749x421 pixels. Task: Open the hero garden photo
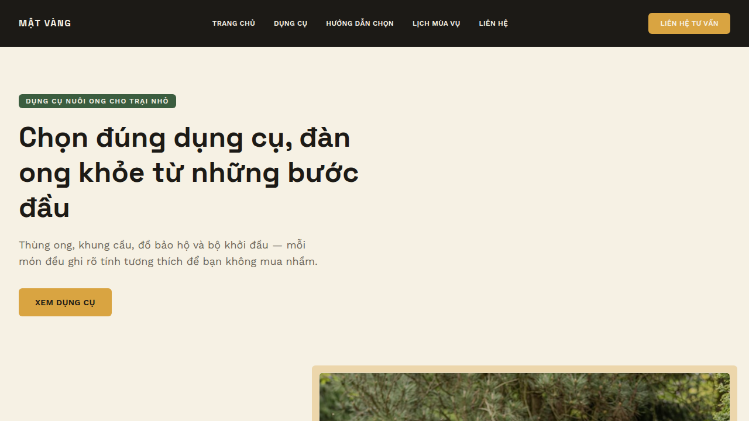pyautogui.click(x=524, y=397)
